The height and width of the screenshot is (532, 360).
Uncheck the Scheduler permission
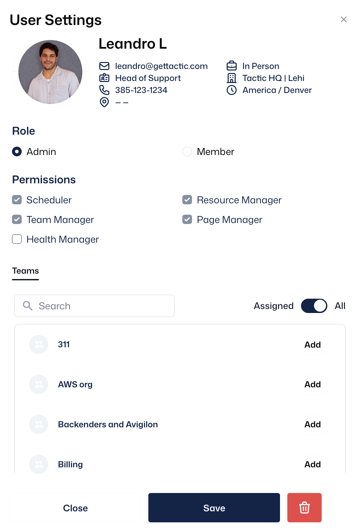coord(17,200)
